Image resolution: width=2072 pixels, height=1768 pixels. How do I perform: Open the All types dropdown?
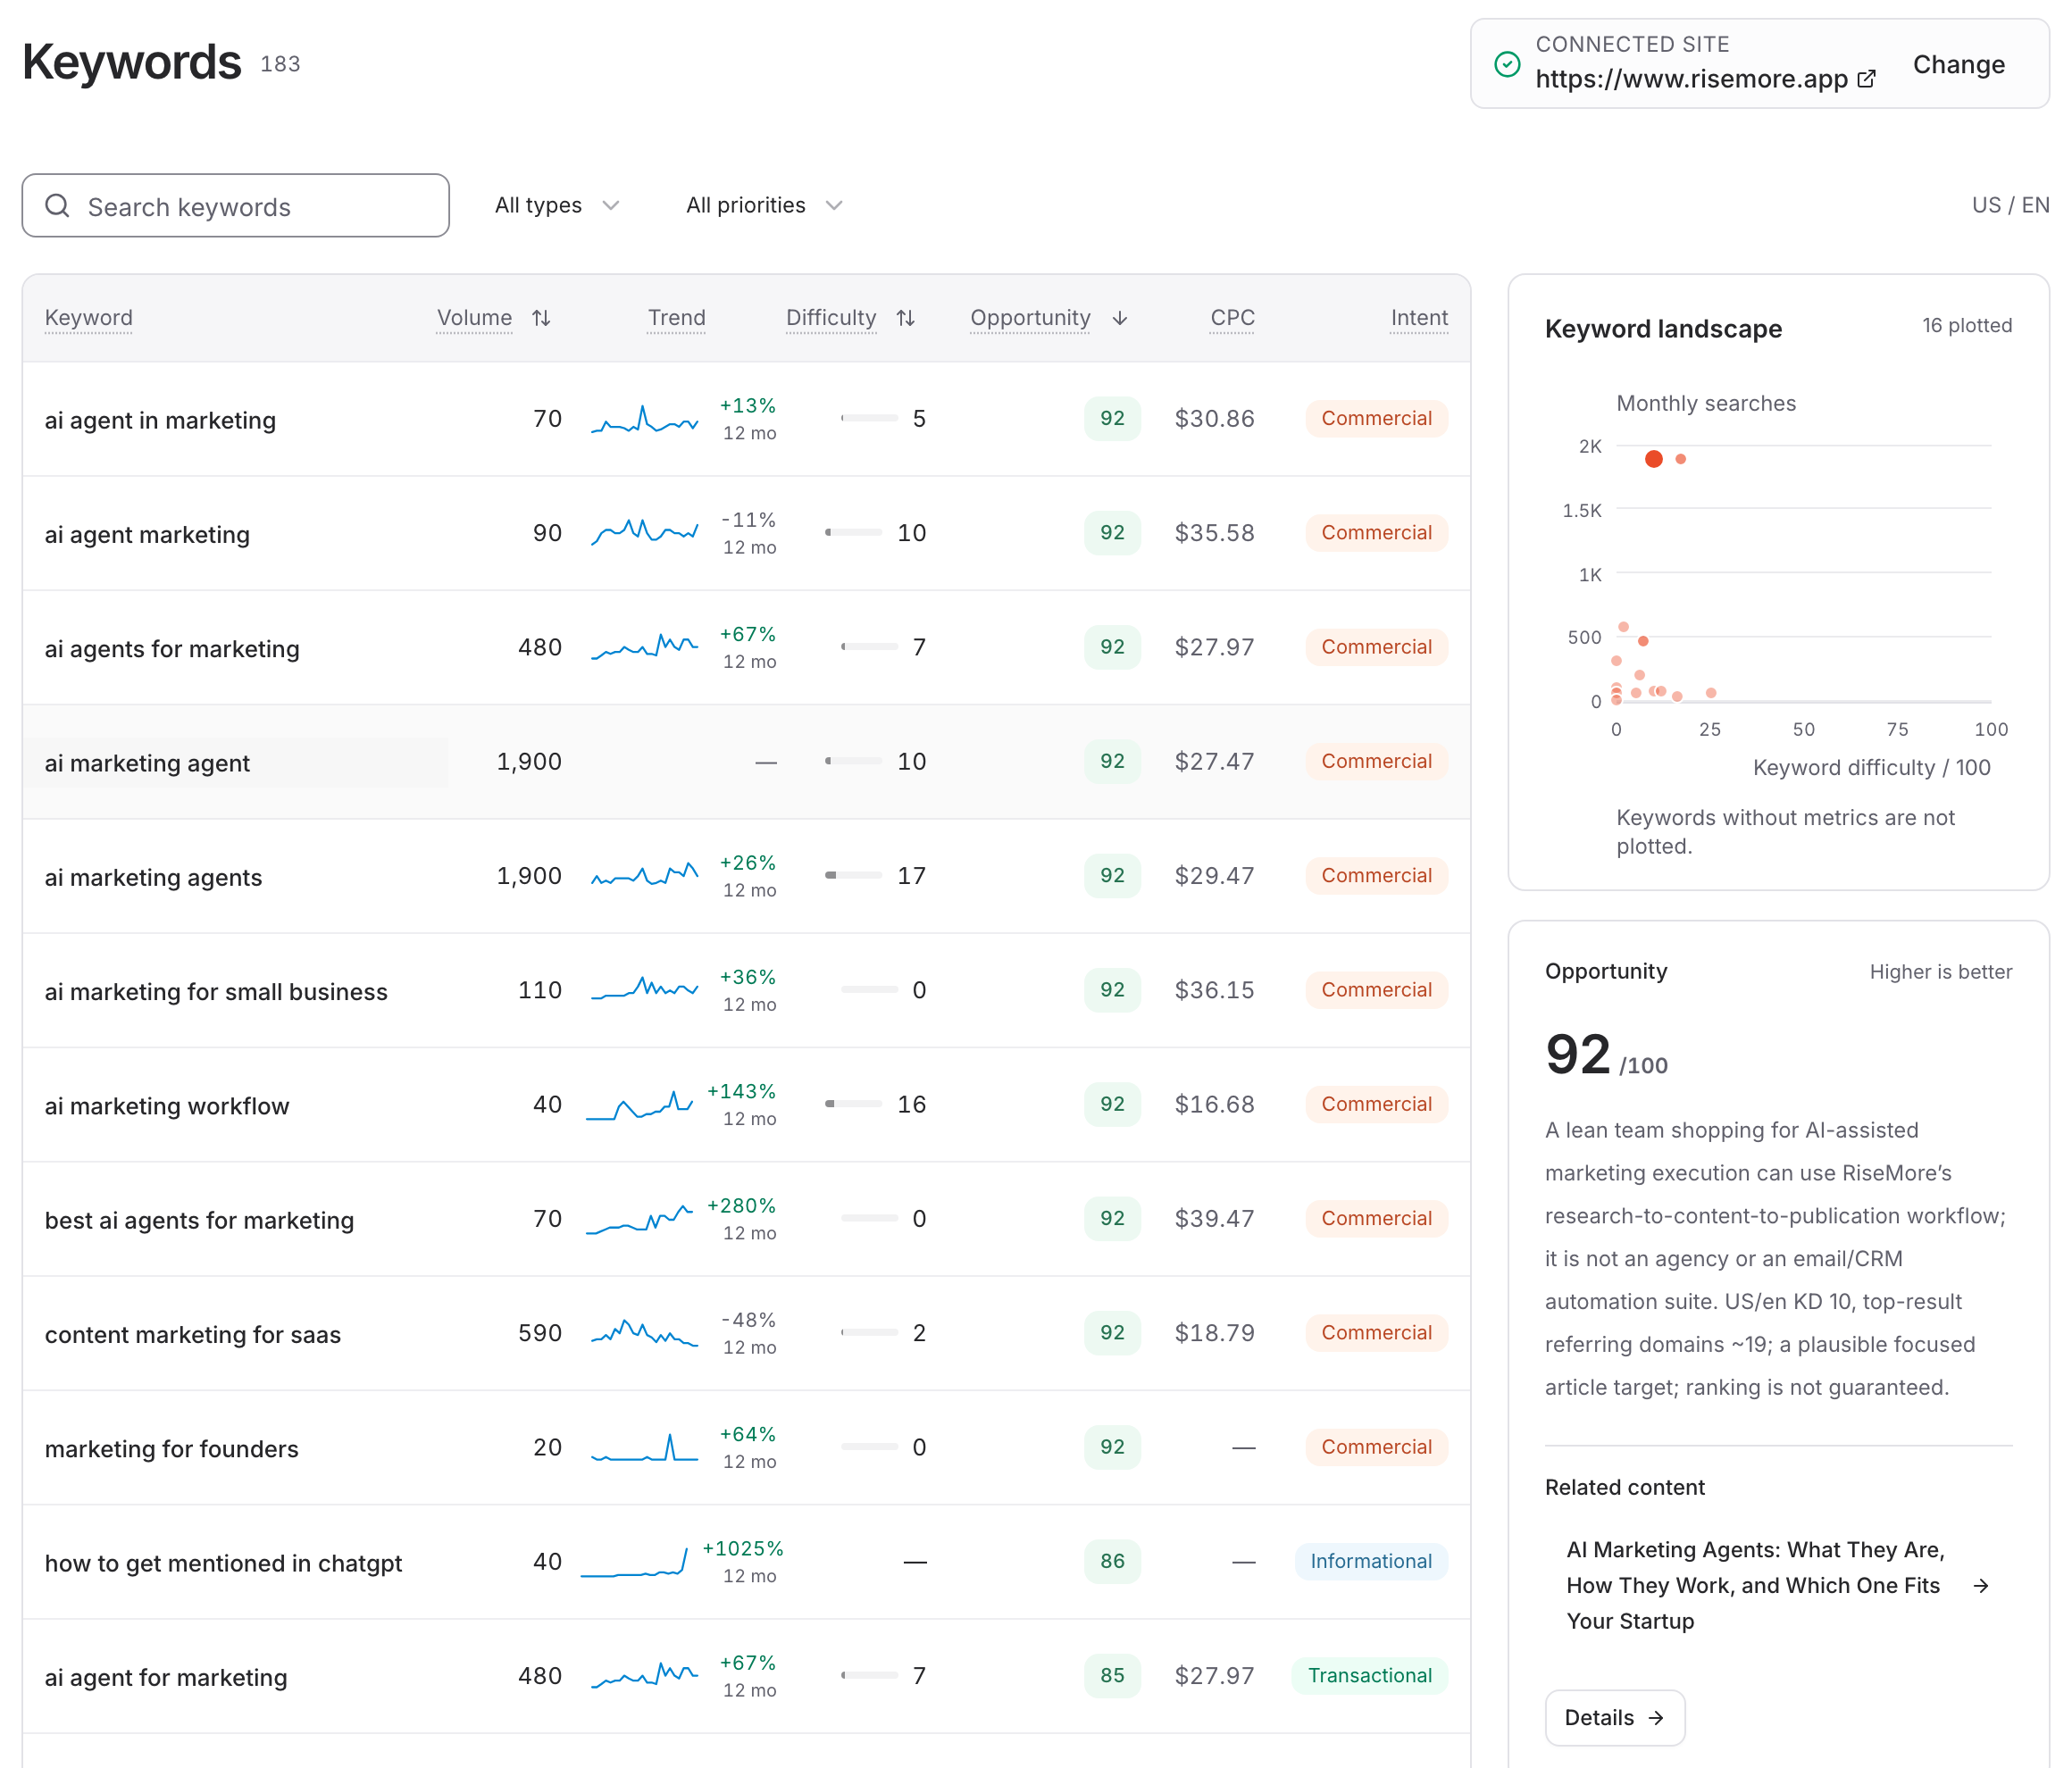point(557,205)
